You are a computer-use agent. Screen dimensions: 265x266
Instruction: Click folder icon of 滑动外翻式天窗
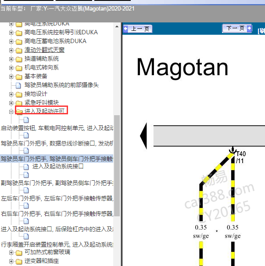coord(19,51)
